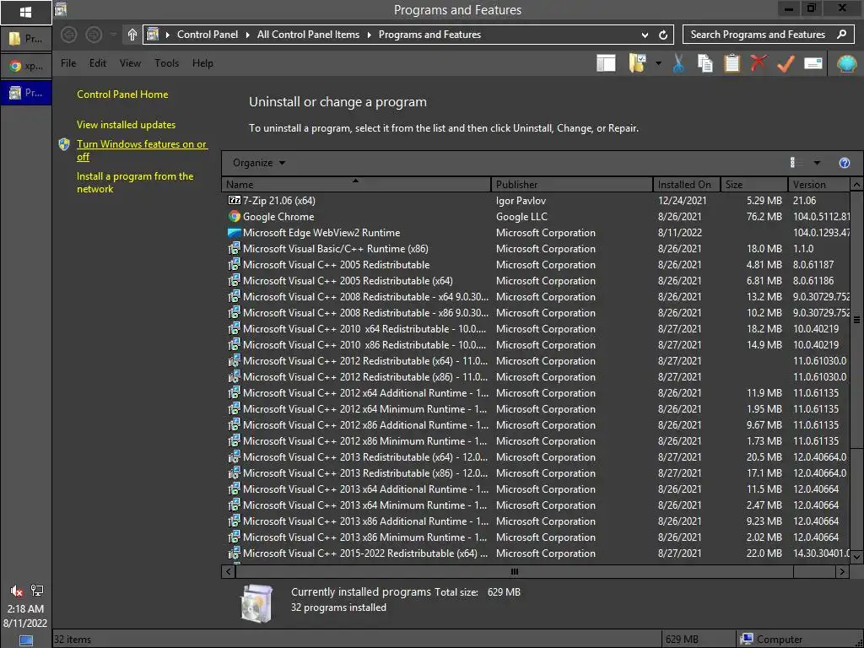Click the Edge WebView2 Runtime icon
Image resolution: width=864 pixels, height=648 pixels.
point(235,233)
